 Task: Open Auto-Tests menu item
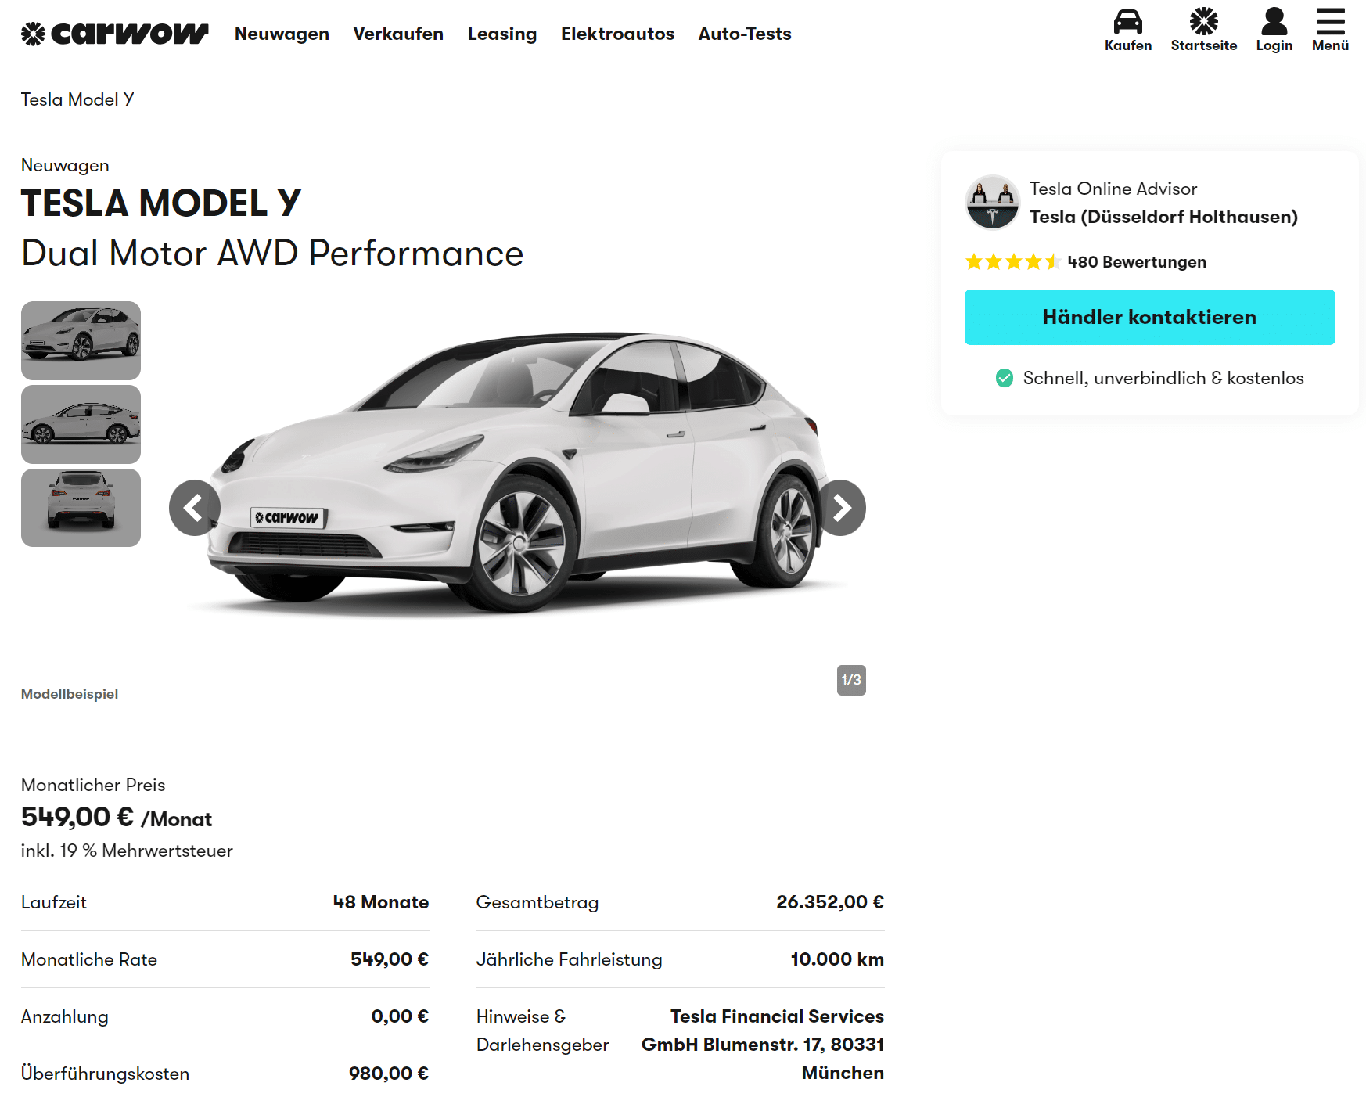tap(745, 34)
